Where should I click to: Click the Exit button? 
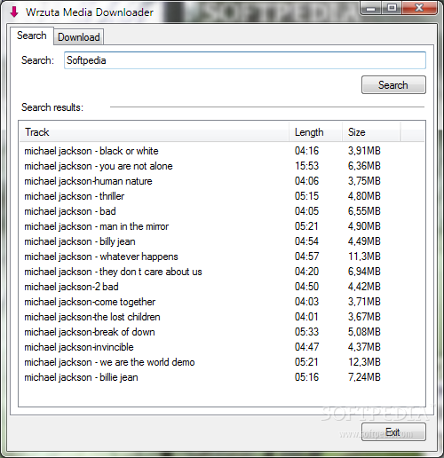(x=393, y=432)
